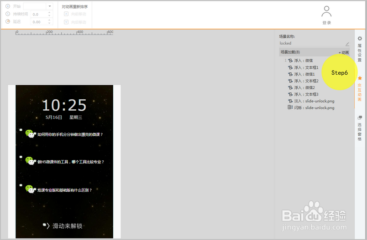Click the float-in icon beside 文本框2
Viewport: 367px width, 240px height.
point(290,81)
